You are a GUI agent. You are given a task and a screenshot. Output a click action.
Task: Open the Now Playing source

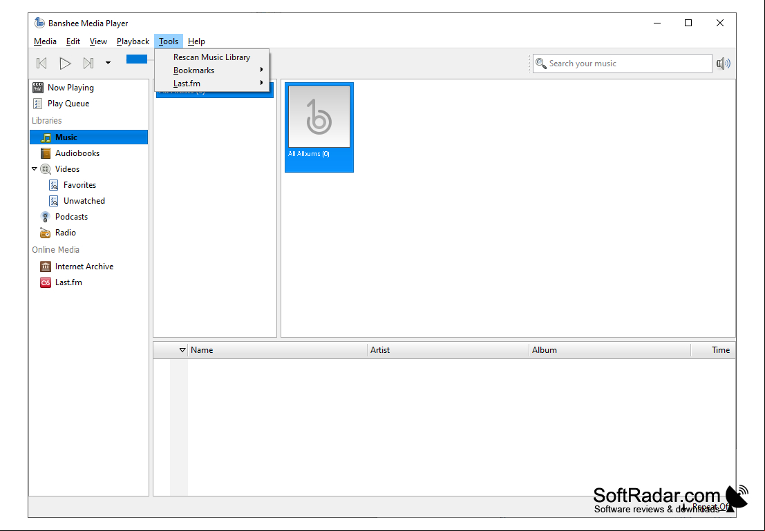click(x=88, y=88)
